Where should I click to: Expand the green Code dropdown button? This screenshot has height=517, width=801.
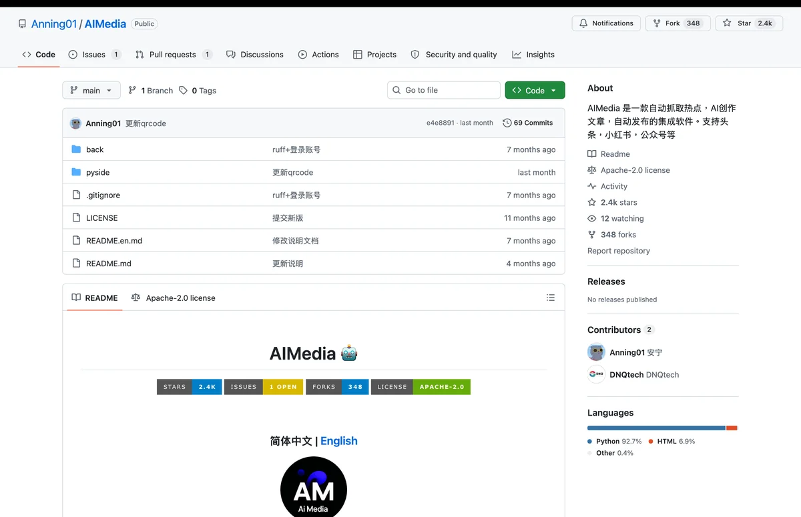[535, 91]
